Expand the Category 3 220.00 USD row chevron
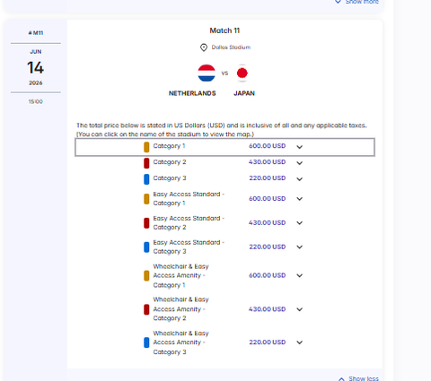Viewport: 431px width, 381px height. (x=300, y=179)
